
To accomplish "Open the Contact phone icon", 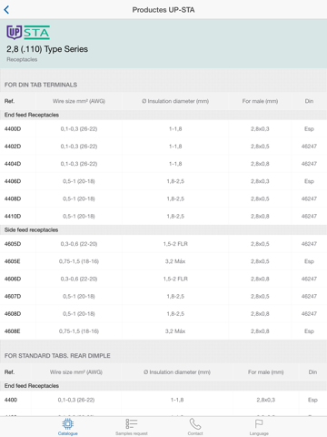I will [x=195, y=423].
